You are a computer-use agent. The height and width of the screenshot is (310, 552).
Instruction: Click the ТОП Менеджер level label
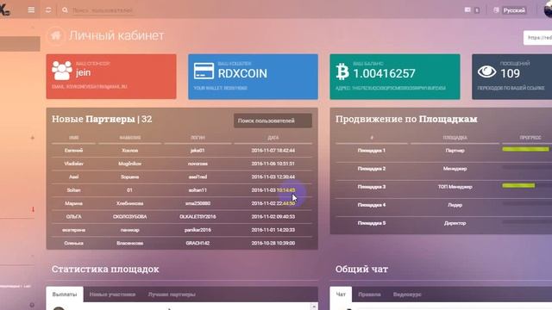pyautogui.click(x=455, y=187)
